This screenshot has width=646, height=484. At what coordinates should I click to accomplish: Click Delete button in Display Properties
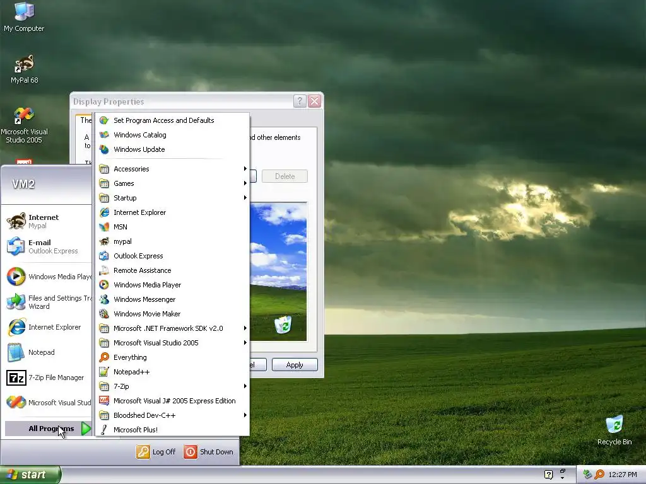[x=285, y=176]
